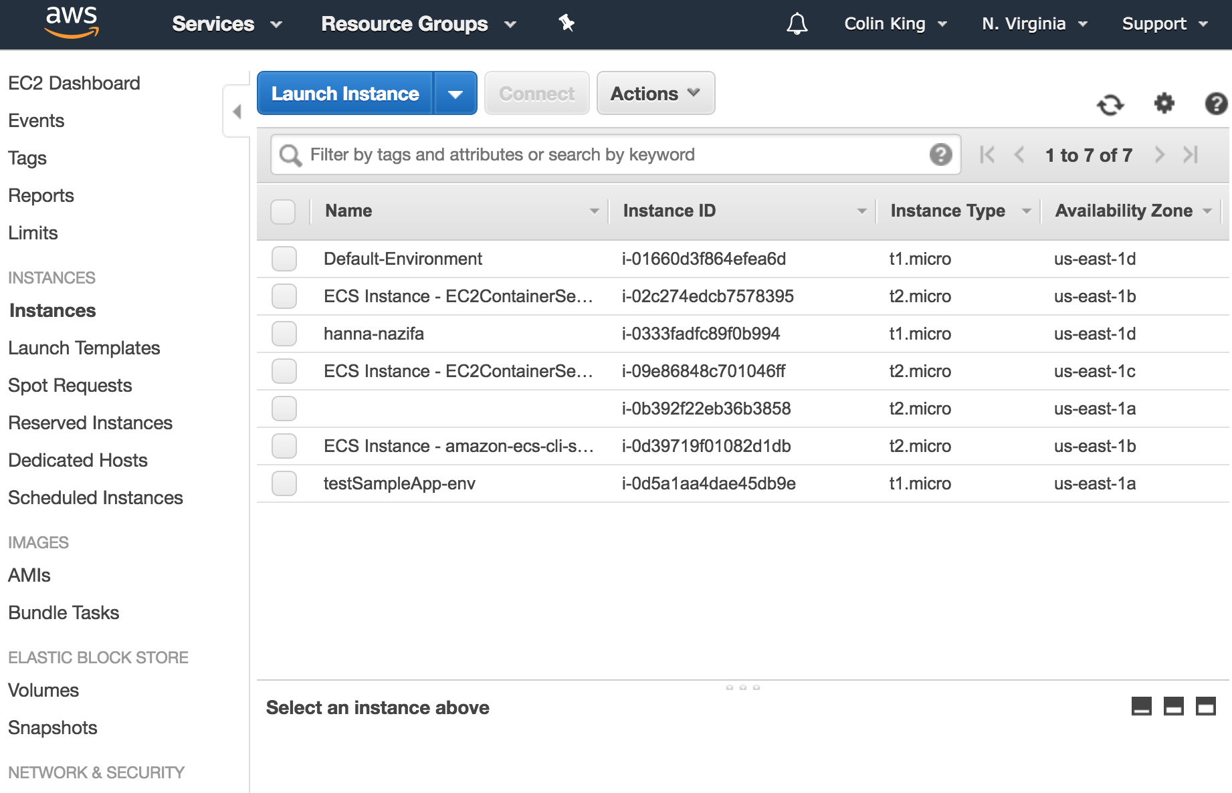This screenshot has width=1232, height=793.
Task: Go to first page of results
Action: click(x=987, y=154)
